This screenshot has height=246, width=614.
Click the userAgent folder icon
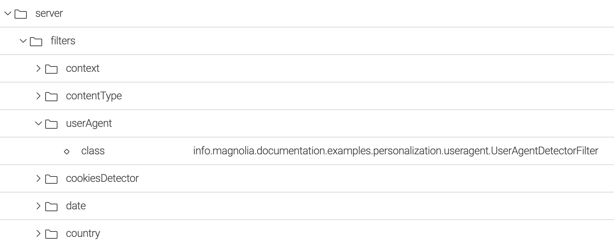51,124
